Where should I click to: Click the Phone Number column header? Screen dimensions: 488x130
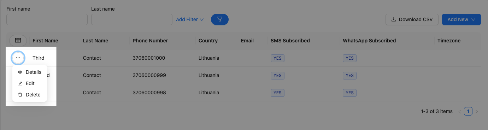150,41
